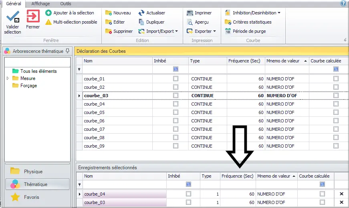Sort by upper grid Type column header
The image size is (349, 208).
pyautogui.click(x=208, y=61)
